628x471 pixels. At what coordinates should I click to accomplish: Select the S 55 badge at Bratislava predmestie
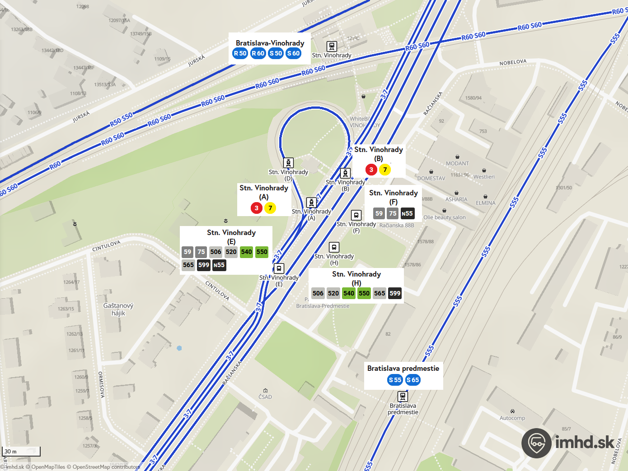coord(395,380)
